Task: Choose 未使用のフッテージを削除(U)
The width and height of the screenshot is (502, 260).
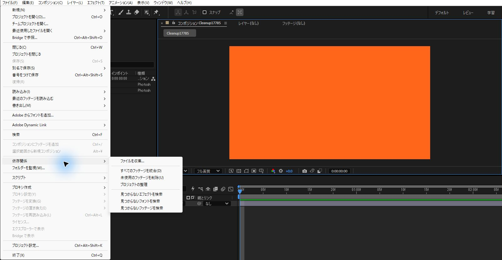Action: click(x=146, y=177)
